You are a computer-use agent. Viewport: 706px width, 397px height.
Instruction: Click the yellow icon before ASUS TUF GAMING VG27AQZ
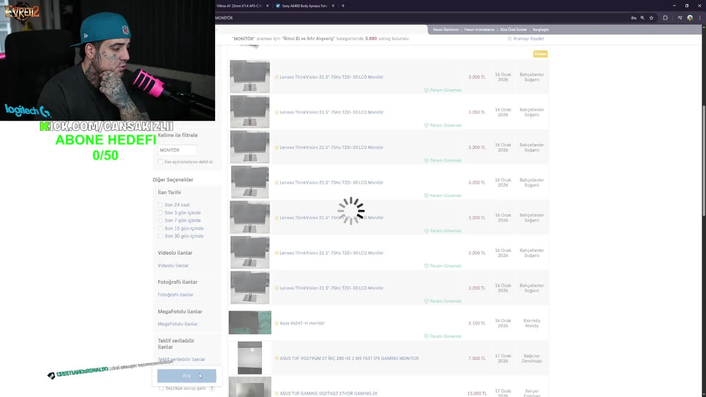coord(277,394)
